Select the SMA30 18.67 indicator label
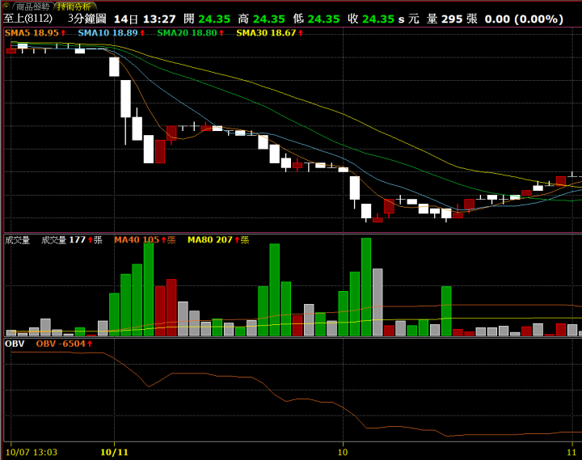This screenshot has width=582, height=460. click(x=270, y=33)
